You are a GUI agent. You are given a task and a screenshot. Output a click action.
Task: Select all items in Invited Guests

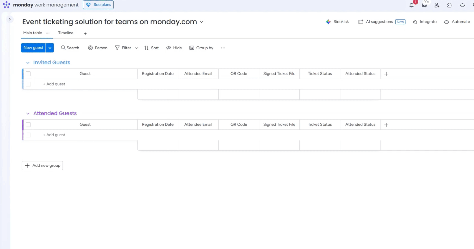tap(28, 74)
